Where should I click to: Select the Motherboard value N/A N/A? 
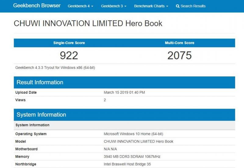(110, 149)
